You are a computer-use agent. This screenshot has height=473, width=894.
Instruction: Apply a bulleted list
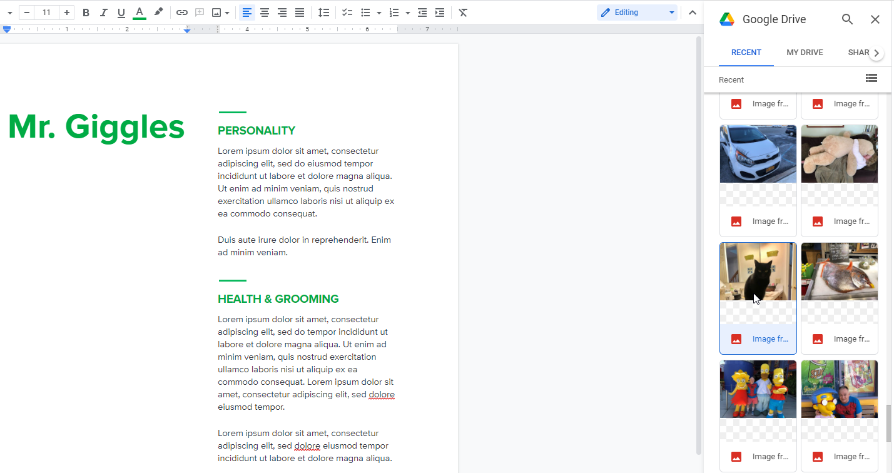point(366,13)
